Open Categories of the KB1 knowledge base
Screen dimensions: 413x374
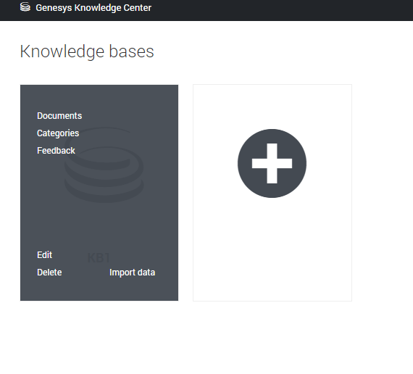(58, 133)
